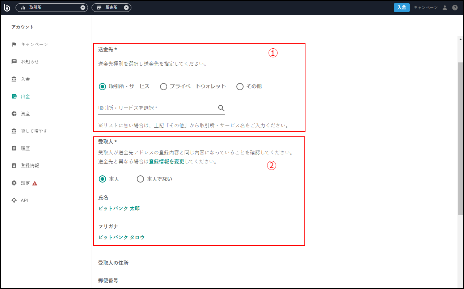Open 貸して増やす in the sidebar

tap(34, 131)
